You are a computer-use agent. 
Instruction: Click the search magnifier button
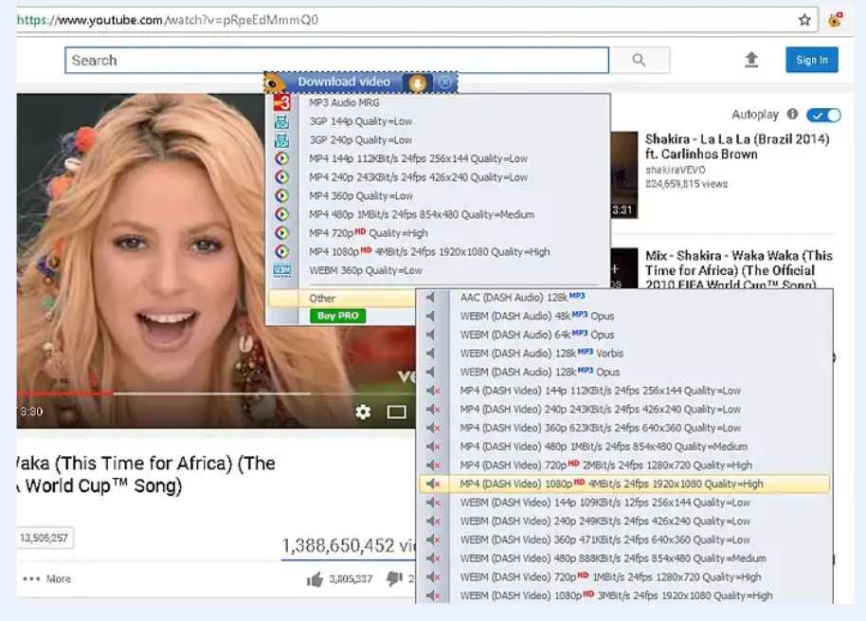click(x=639, y=60)
